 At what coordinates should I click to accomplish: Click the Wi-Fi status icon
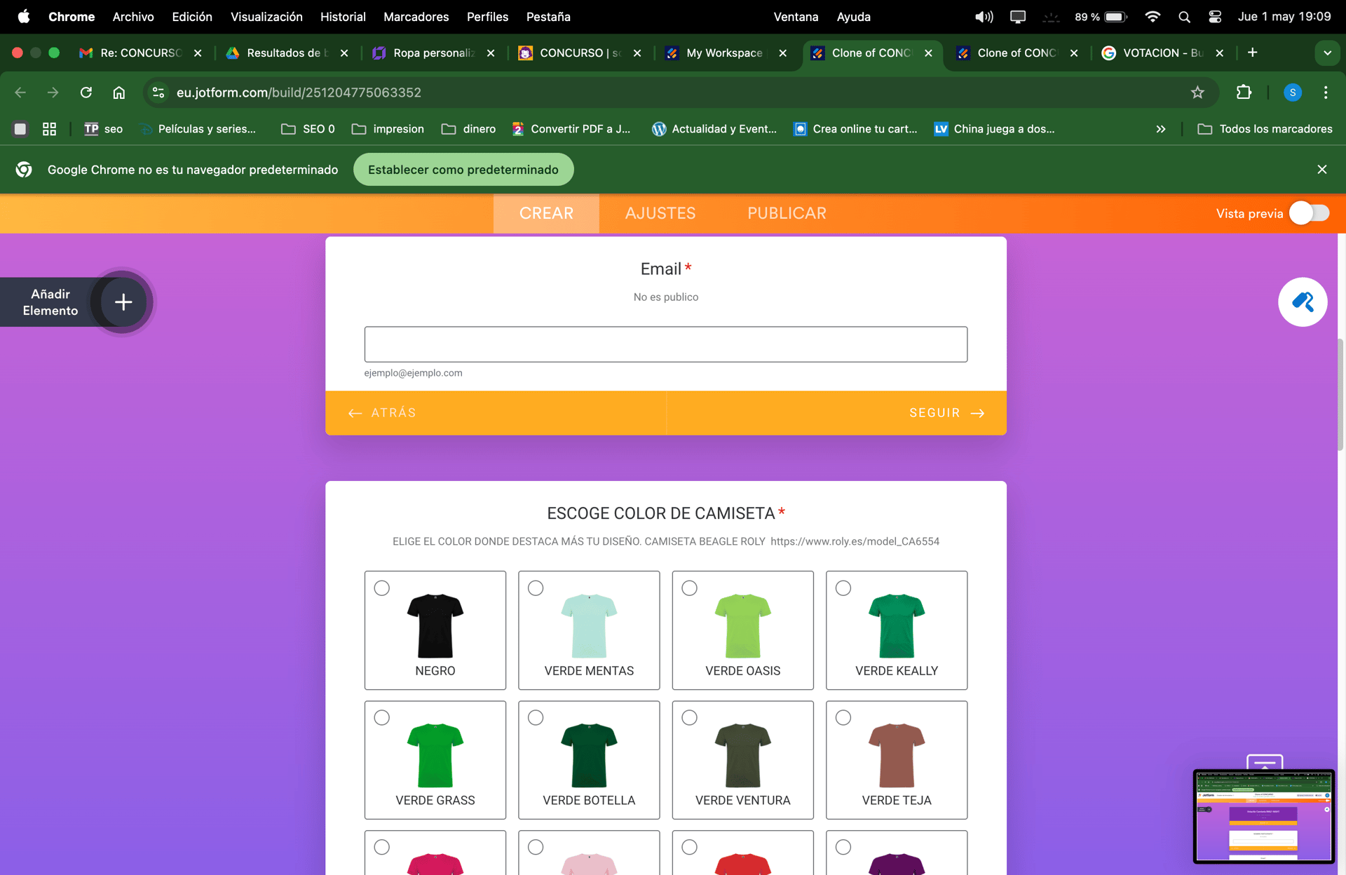[1152, 17]
